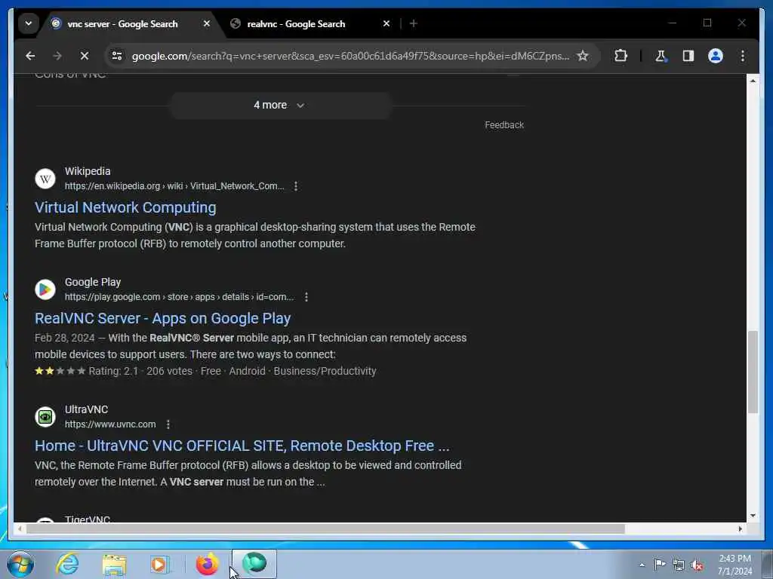Open Chrome Labs flask icon
The width and height of the screenshot is (773, 579).
(x=661, y=56)
